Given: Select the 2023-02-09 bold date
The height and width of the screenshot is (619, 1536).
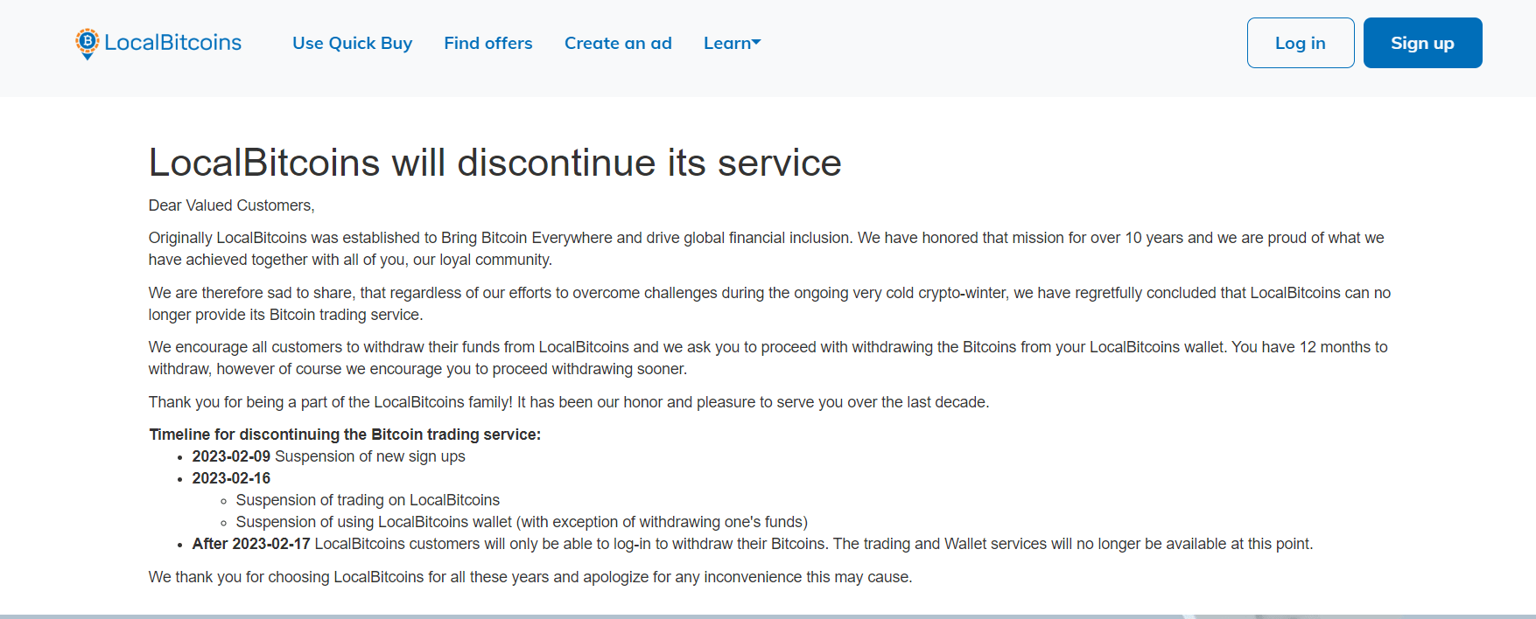Looking at the screenshot, I should click(x=231, y=456).
